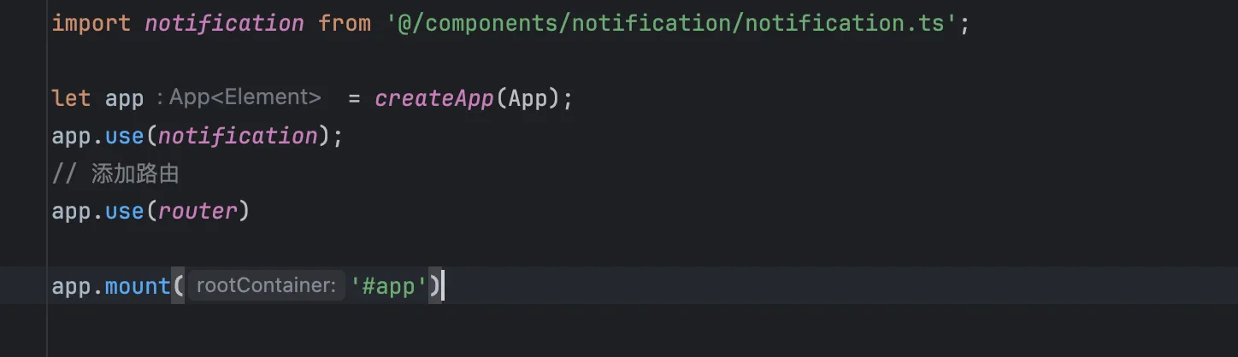Screen dimensions: 1238x357
Task: Click the 添加路由 comment text
Action: pyautogui.click(x=135, y=174)
